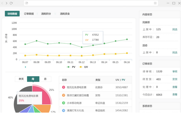Click the 发货 link for 待发货
This screenshot has height=116, width=181.
click(x=175, y=79)
